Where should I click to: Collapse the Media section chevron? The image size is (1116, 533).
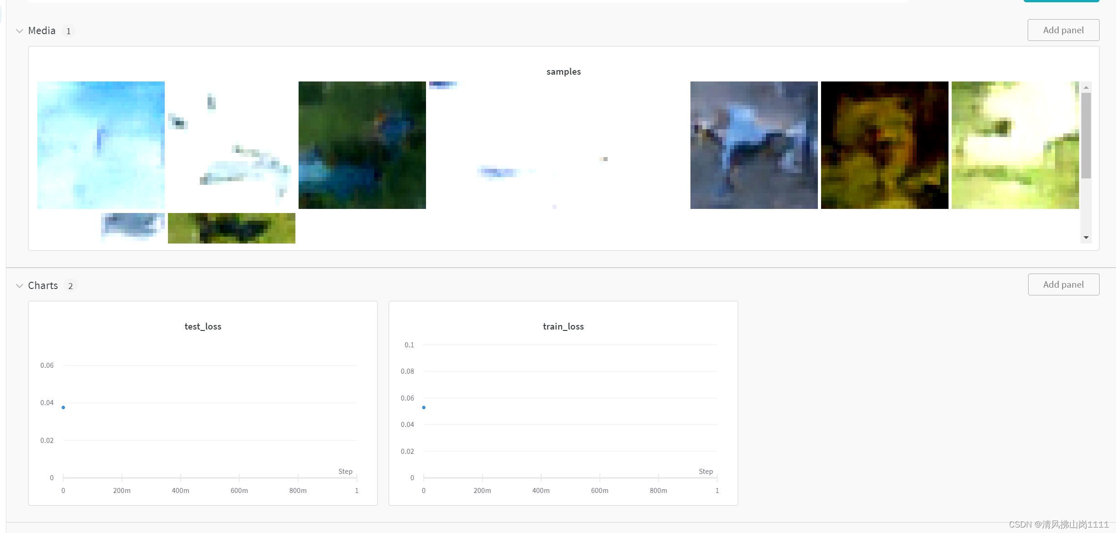pyautogui.click(x=20, y=31)
